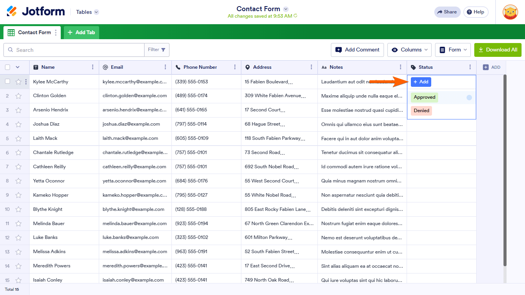Image resolution: width=525 pixels, height=295 pixels.
Task: Star the Joshua Diaz row
Action: [x=18, y=124]
